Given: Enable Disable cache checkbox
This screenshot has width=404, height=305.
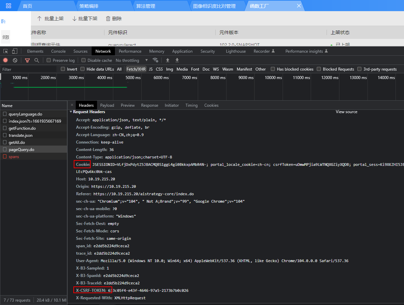Looking at the screenshot, I should pyautogui.click(x=83, y=60).
